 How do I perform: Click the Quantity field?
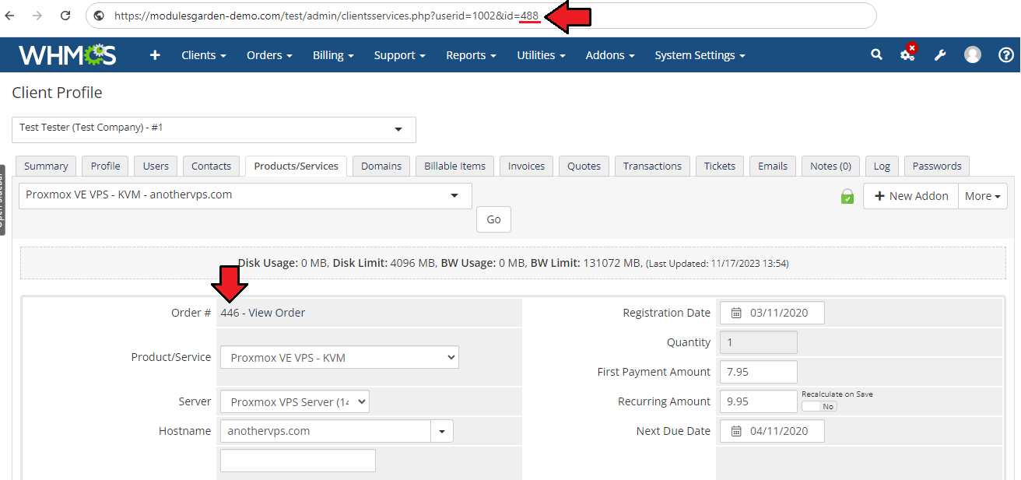[759, 342]
